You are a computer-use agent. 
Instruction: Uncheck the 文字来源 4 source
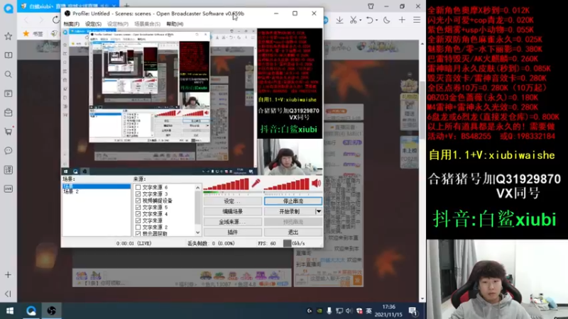click(138, 214)
